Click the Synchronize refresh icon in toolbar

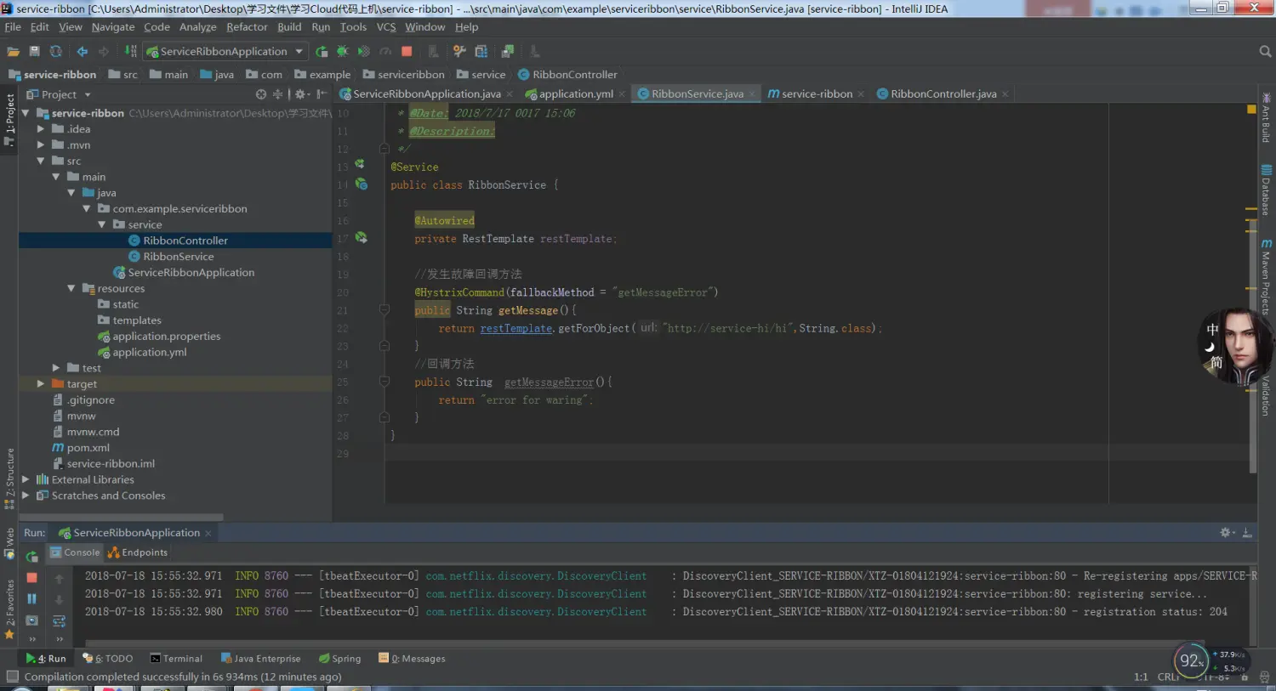pyautogui.click(x=56, y=52)
